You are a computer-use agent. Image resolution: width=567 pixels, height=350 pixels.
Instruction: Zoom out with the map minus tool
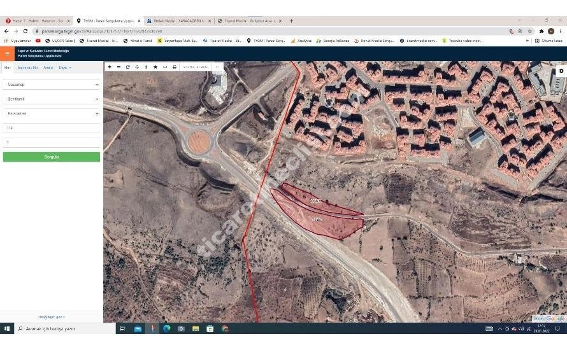point(118,67)
